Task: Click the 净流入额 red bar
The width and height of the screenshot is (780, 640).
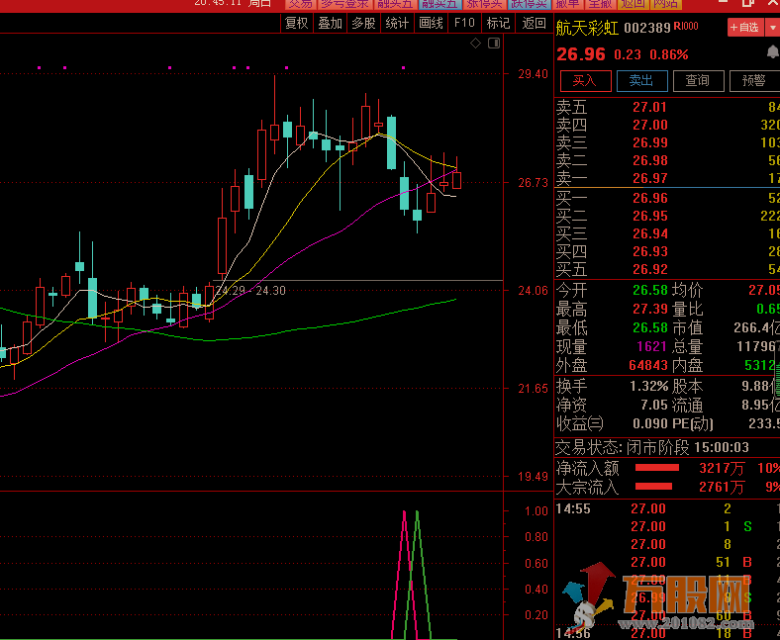Action: pos(657,468)
